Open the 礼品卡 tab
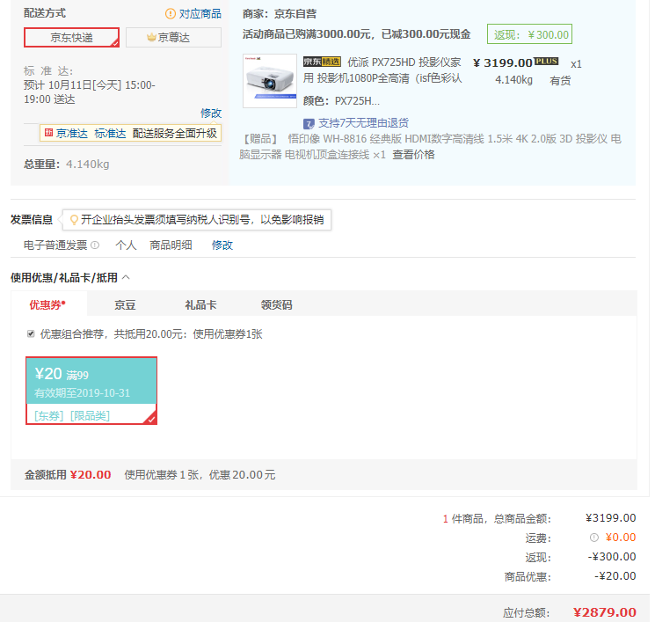Image resolution: width=655 pixels, height=622 pixels. 201,304
